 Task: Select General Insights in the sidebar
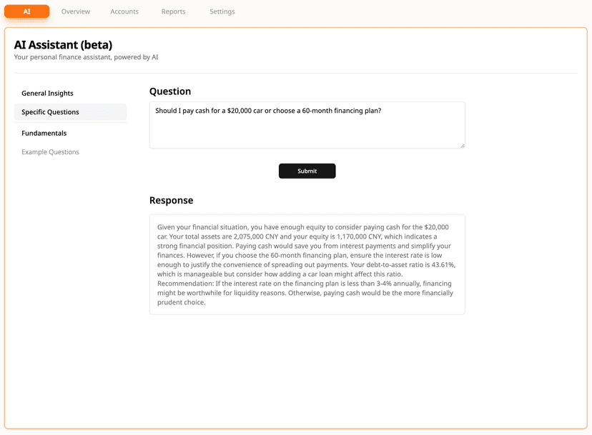(x=47, y=94)
